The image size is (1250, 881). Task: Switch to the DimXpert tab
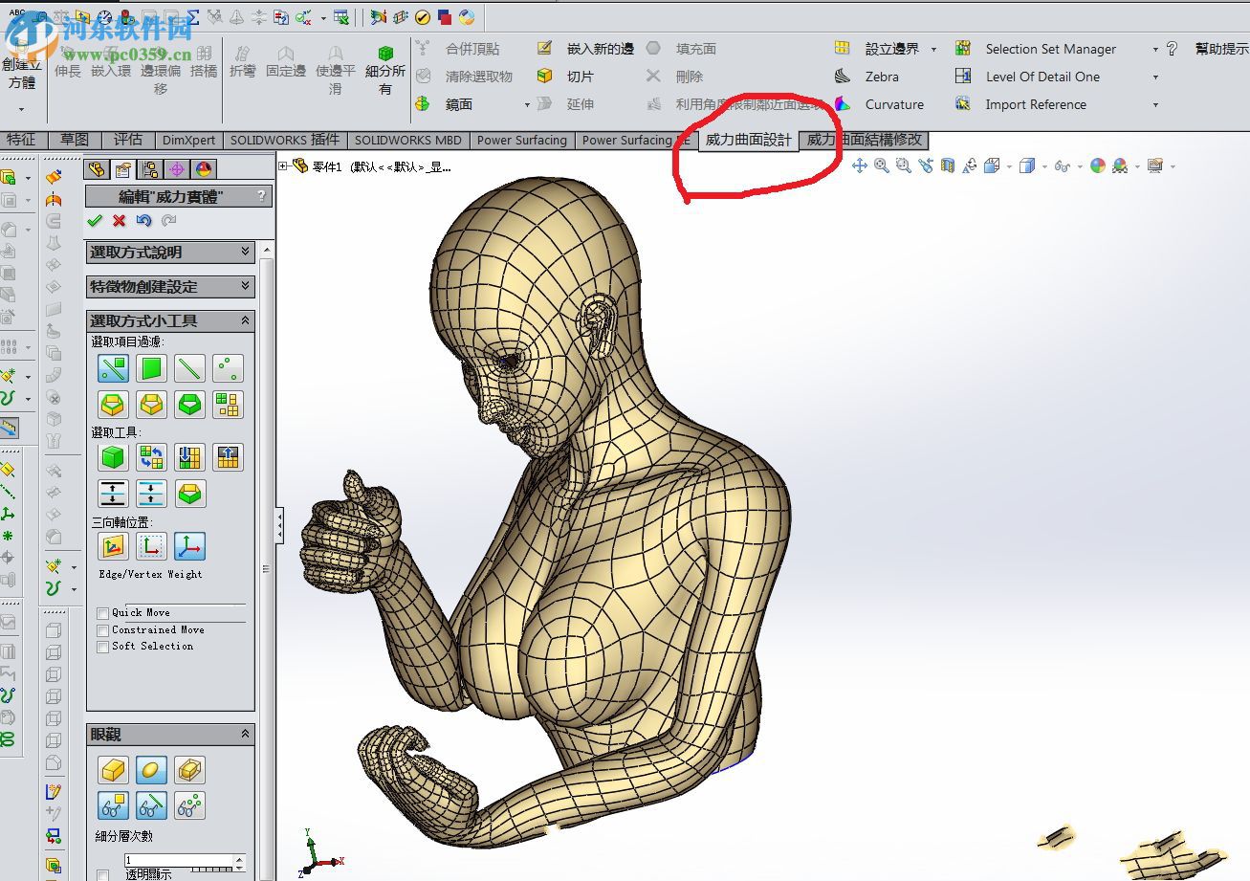pos(189,140)
